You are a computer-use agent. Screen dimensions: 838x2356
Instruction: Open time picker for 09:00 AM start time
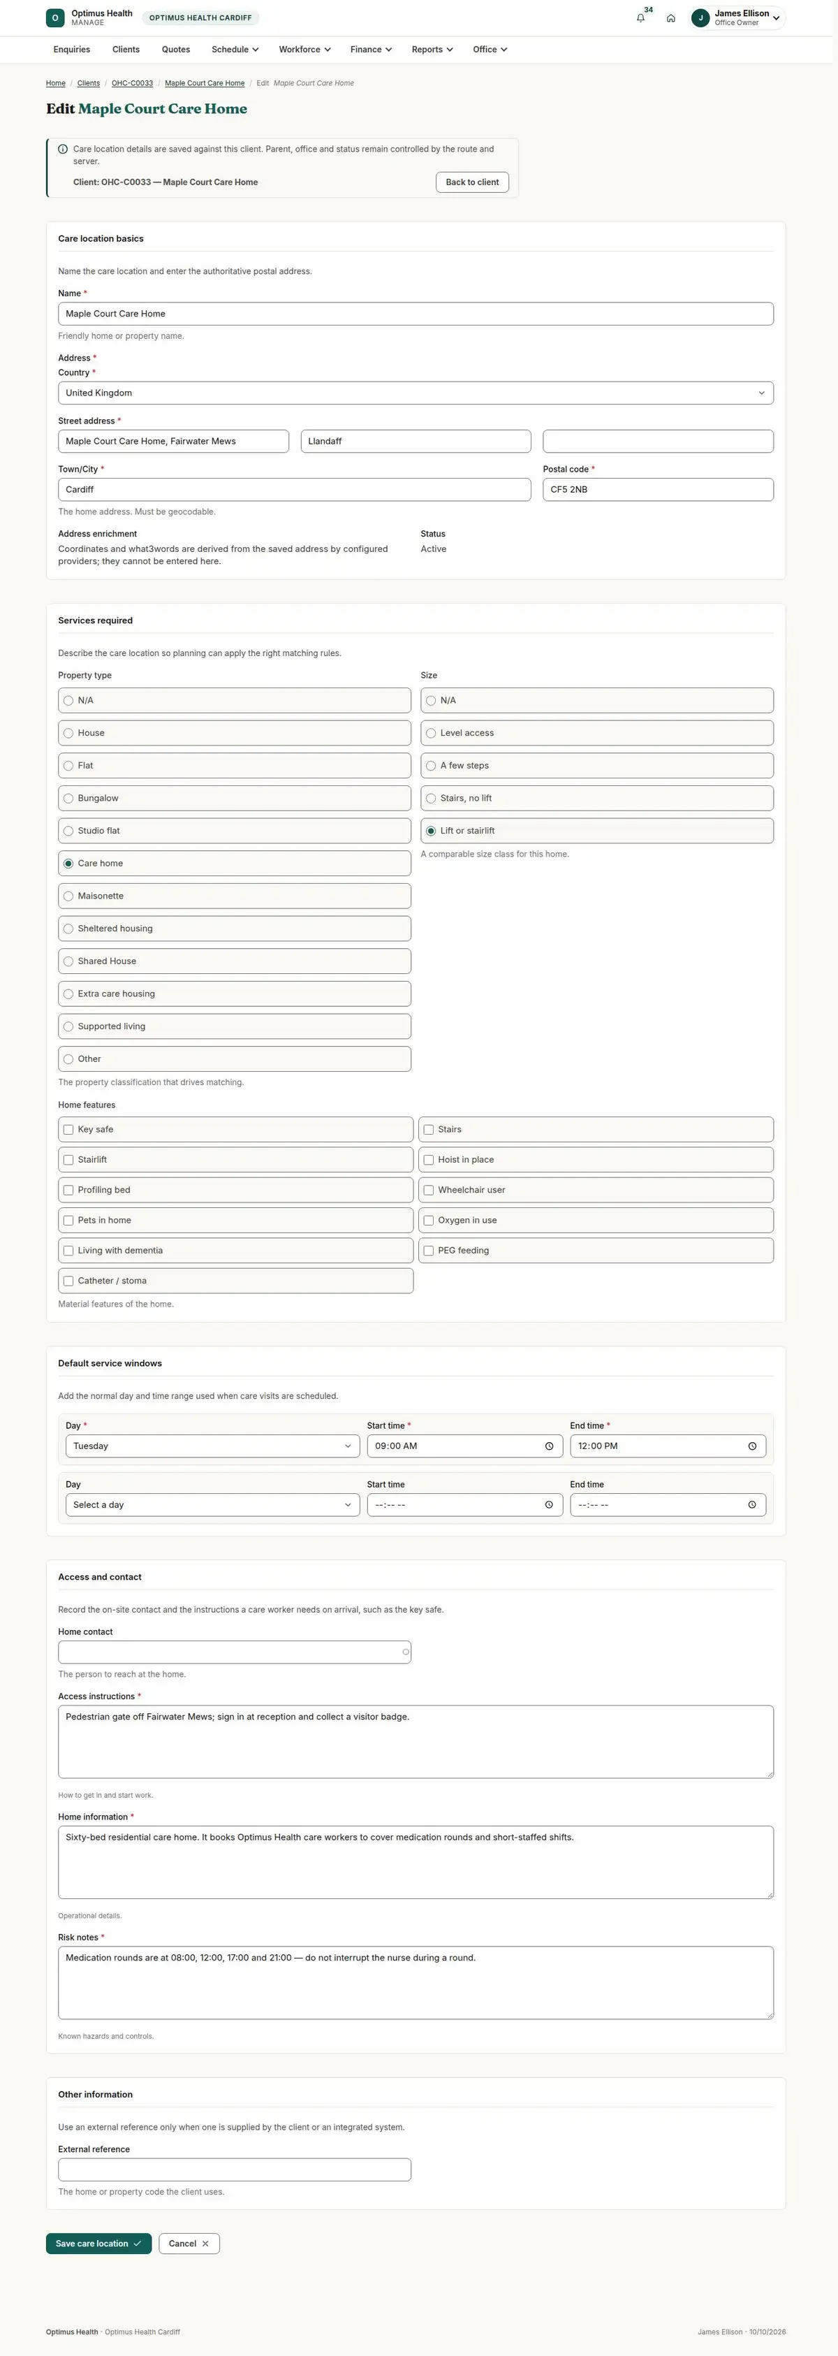coord(549,1446)
